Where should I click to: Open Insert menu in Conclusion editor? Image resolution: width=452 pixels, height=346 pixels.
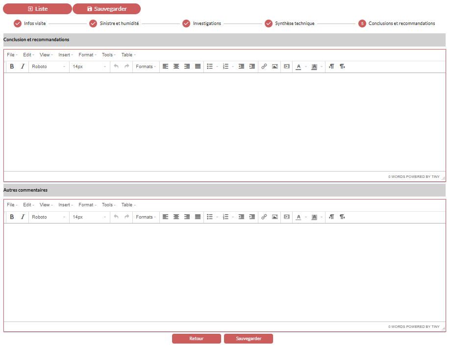tap(65, 55)
